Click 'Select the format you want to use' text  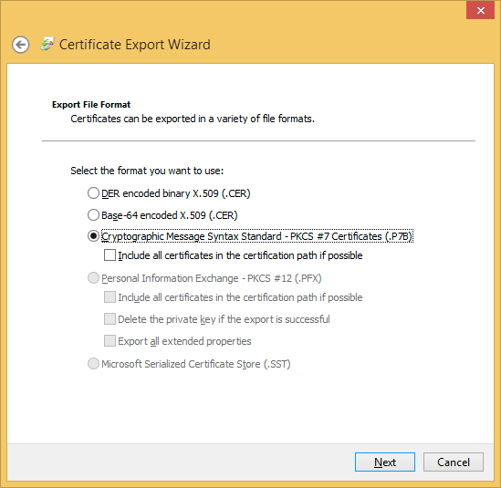coord(147,171)
